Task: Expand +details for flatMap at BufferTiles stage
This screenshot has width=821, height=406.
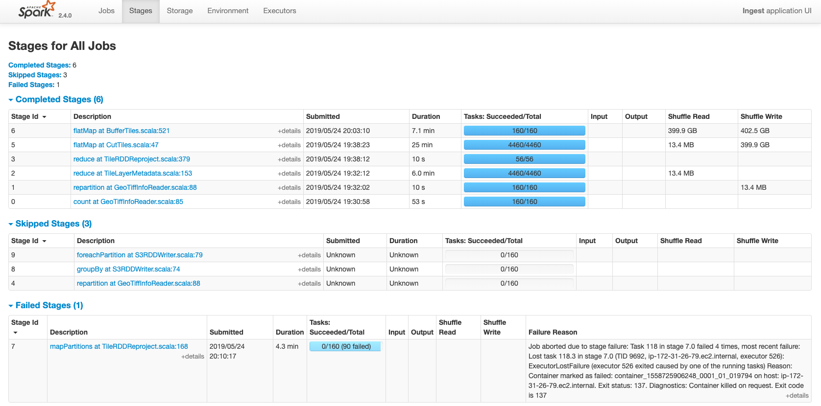Action: 289,131
